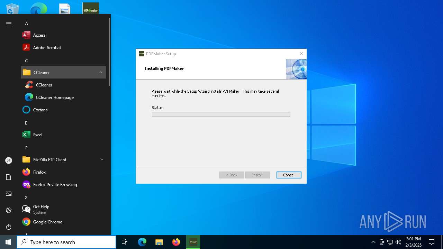
Task: Click the Start menu app list scrollbar
Action: (x=109, y=52)
